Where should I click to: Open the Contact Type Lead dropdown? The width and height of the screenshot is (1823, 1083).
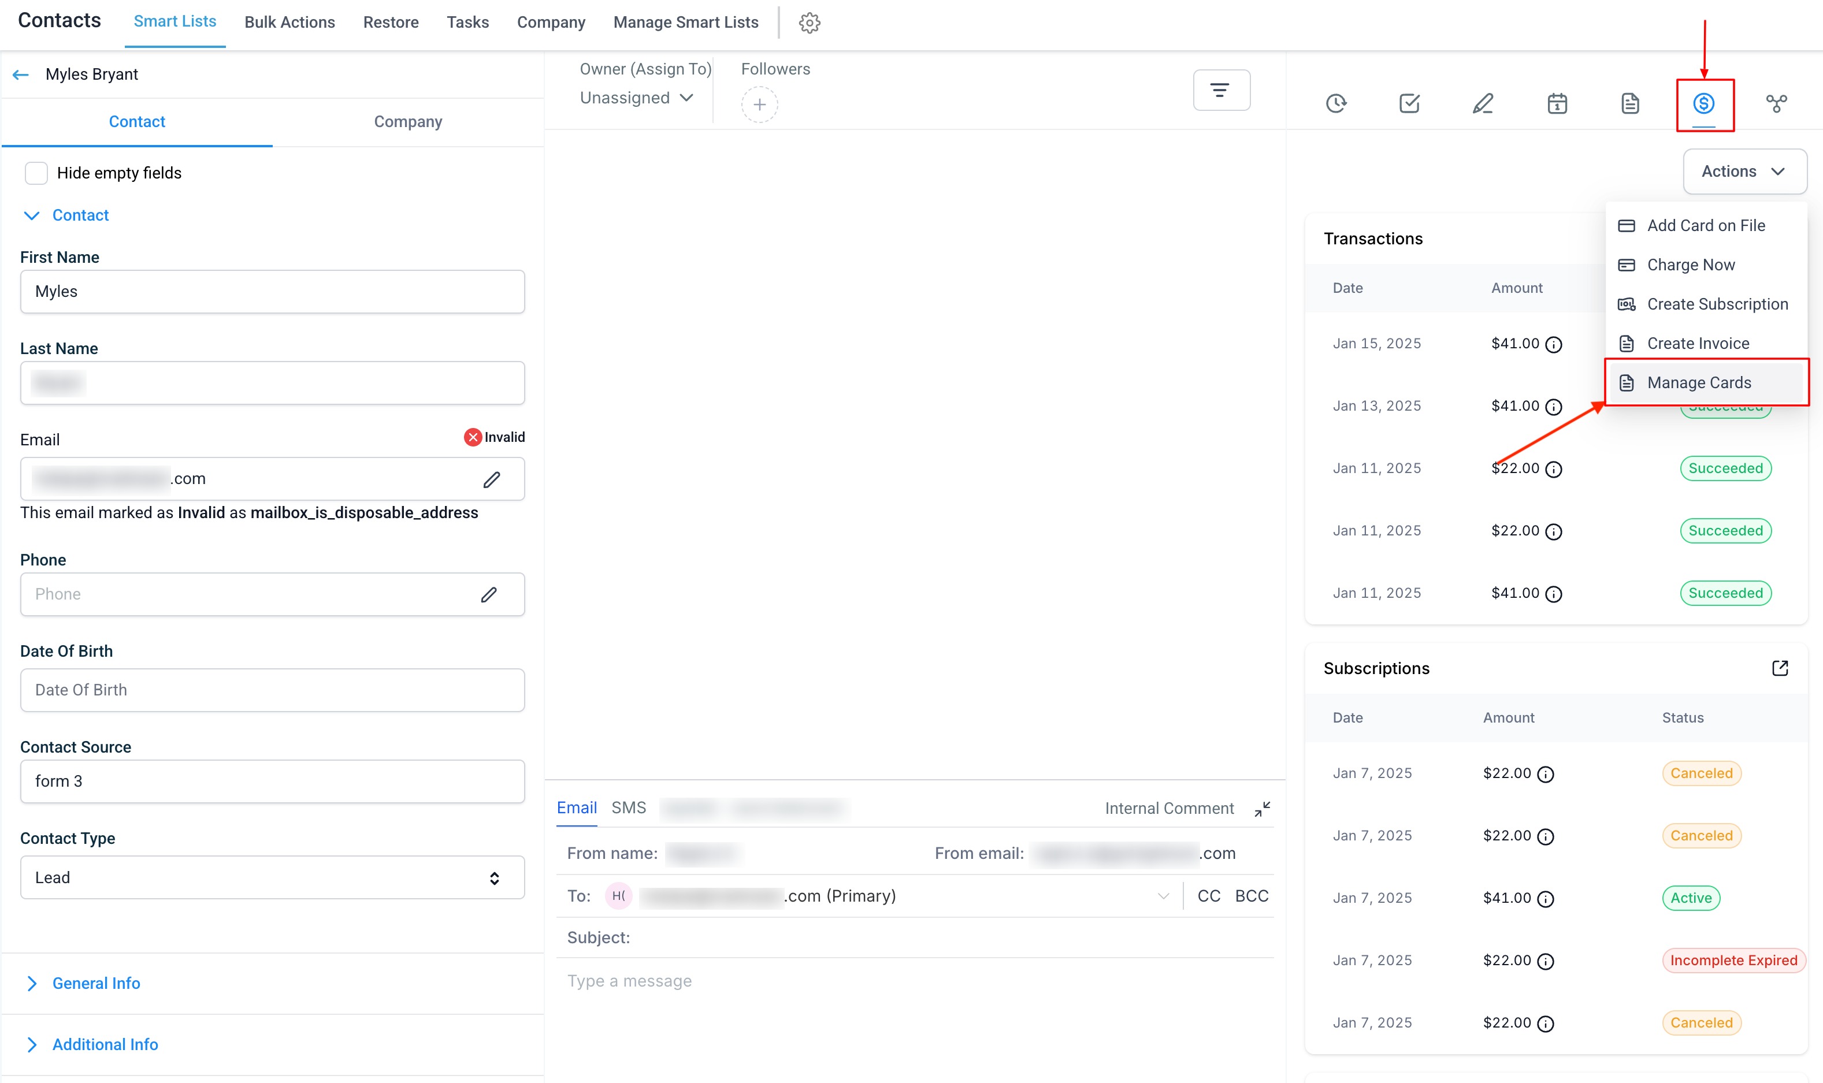[x=272, y=877]
